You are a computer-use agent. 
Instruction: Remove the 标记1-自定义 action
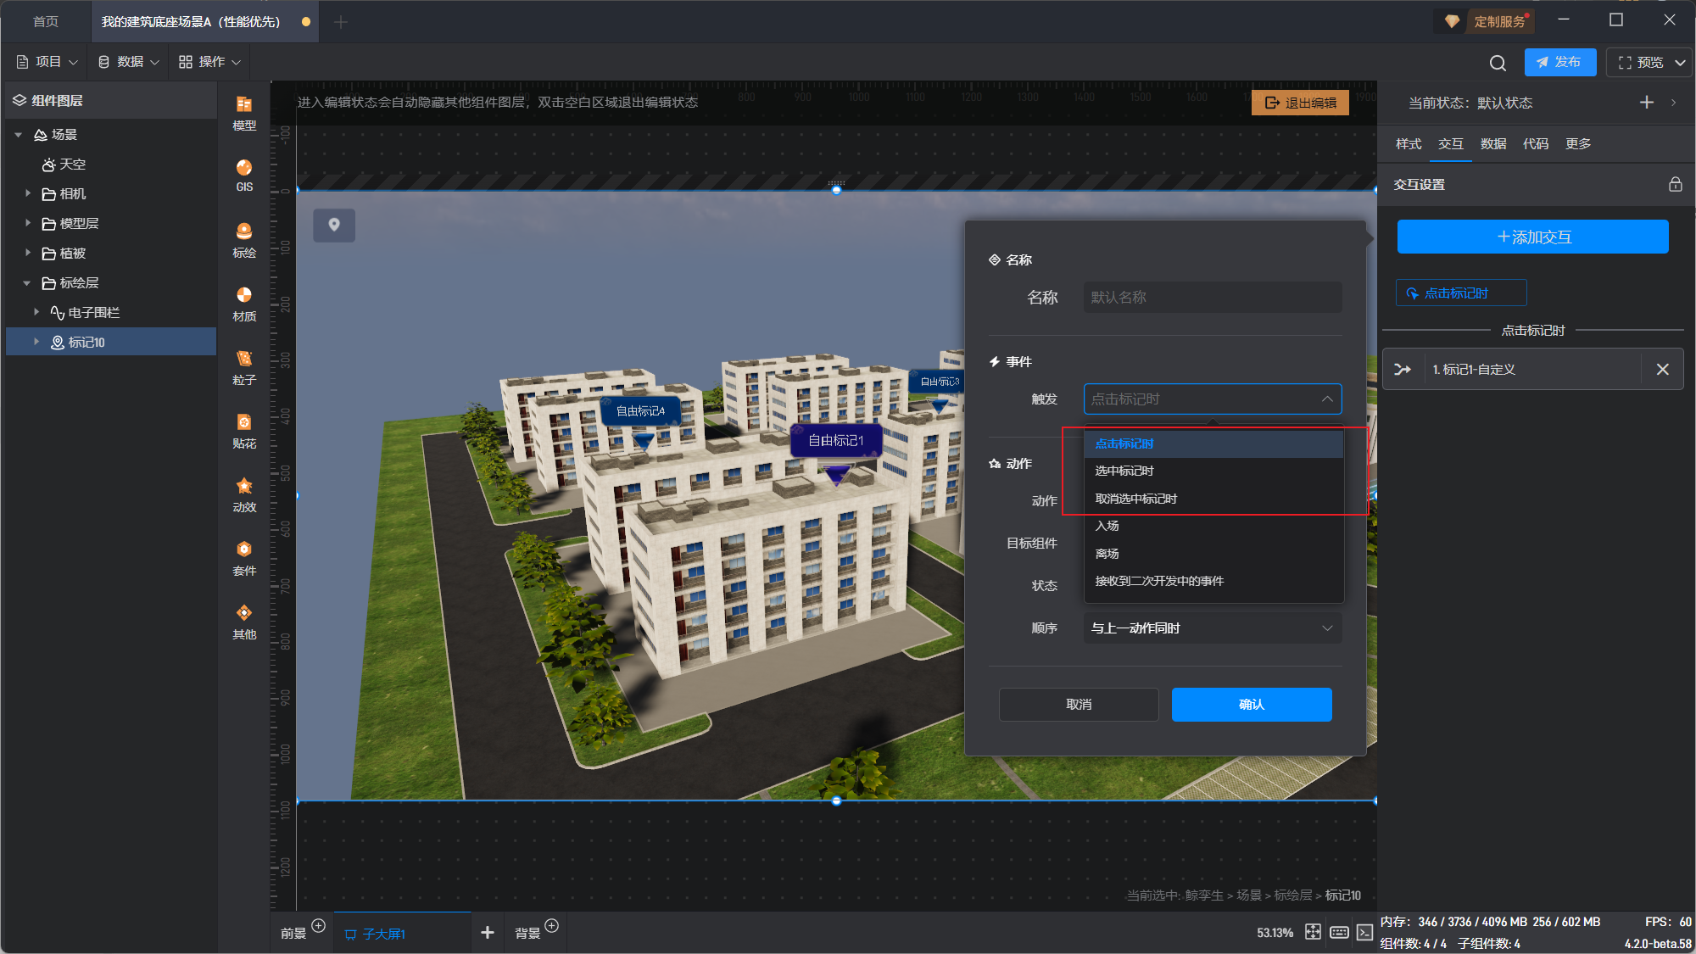[1662, 370]
